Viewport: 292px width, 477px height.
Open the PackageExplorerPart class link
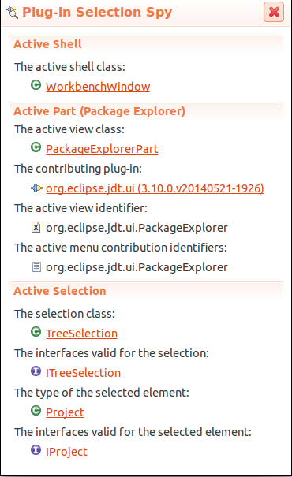(x=102, y=149)
